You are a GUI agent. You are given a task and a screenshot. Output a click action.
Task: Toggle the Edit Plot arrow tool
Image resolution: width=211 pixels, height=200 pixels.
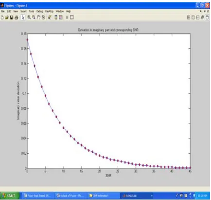click(23, 18)
